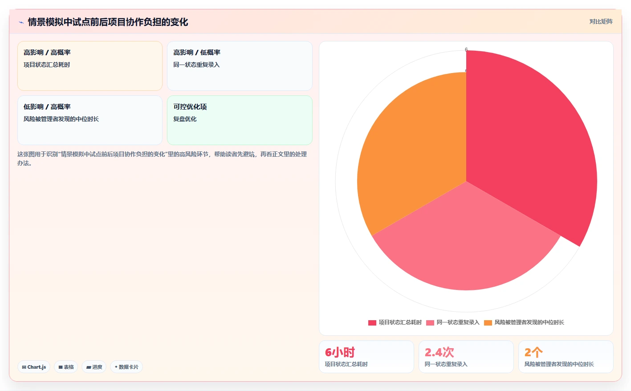Click 项目状态汇总耗时 in the top-left card

click(47, 65)
